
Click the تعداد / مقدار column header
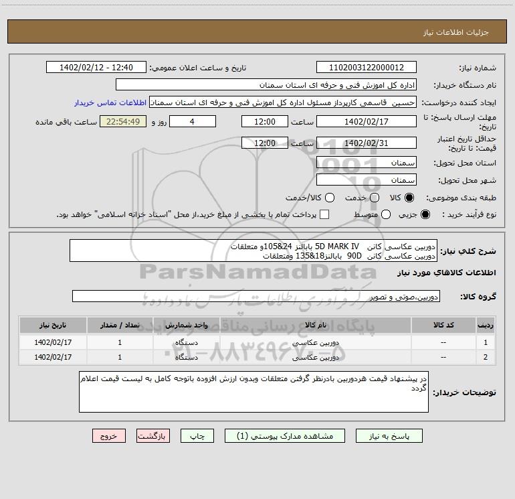[x=120, y=325]
